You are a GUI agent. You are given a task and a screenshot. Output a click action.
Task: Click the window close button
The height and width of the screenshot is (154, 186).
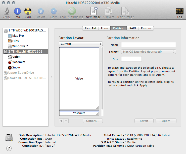(4, 3)
